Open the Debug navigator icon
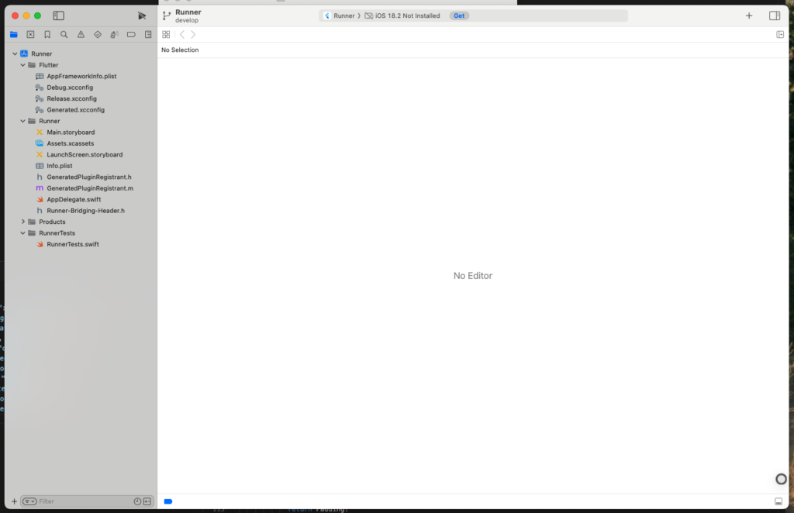 (115, 34)
